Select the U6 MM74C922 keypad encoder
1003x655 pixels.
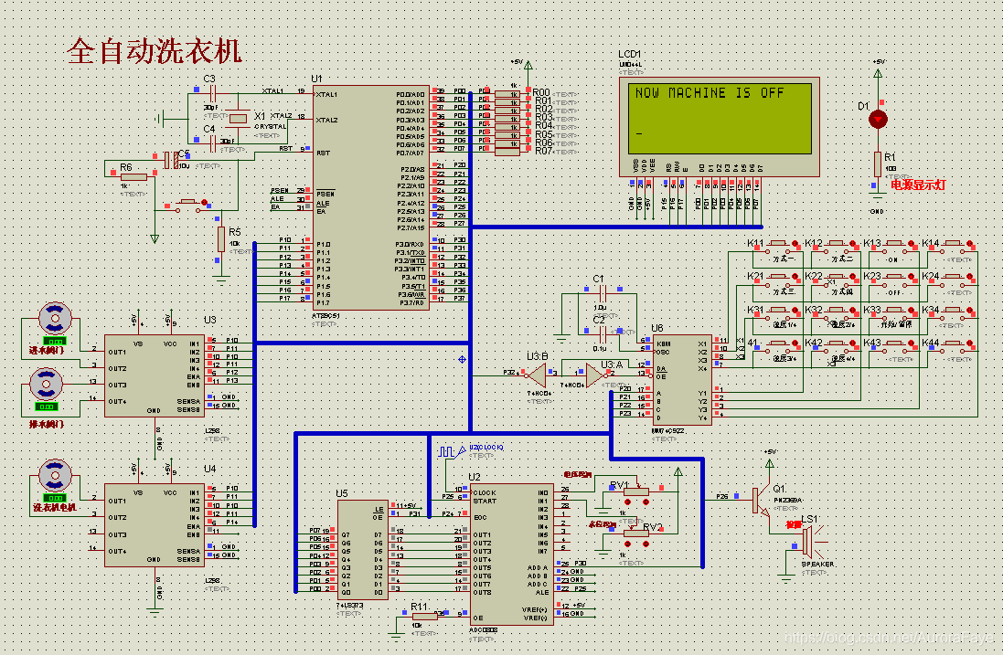(x=682, y=380)
